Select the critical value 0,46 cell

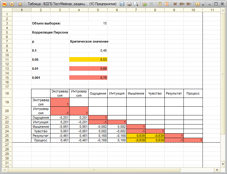coord(88,50)
